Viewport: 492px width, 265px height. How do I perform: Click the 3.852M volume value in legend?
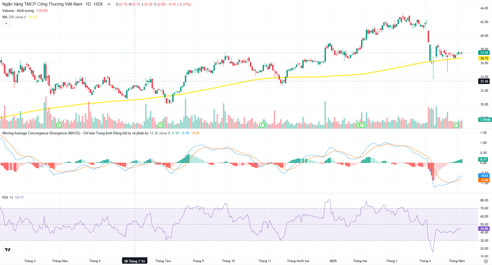[x=42, y=11]
